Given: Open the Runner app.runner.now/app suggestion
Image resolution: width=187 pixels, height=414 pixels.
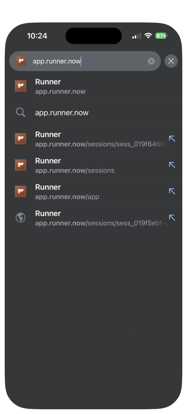Looking at the screenshot, I should pyautogui.click(x=93, y=191).
